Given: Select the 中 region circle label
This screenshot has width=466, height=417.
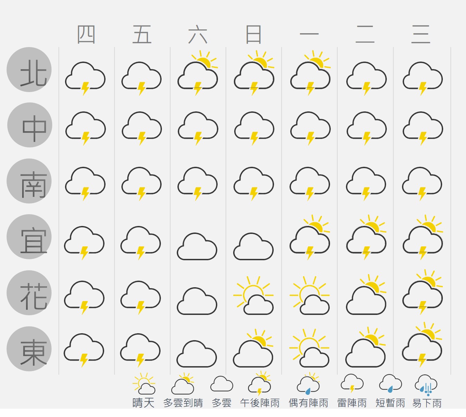Looking at the screenshot, I should click(30, 125).
